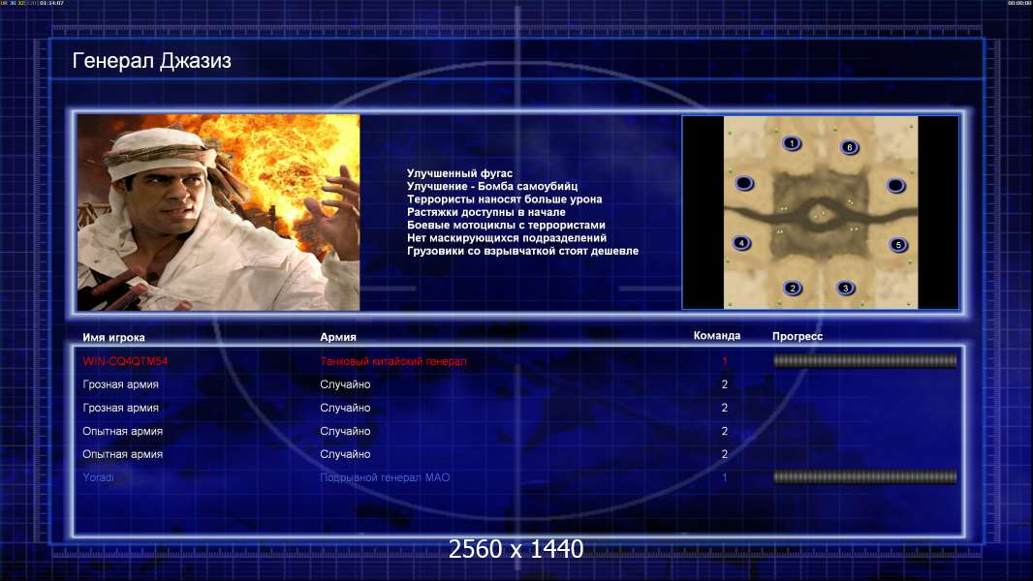Click the "Команда" column header

coord(717,336)
